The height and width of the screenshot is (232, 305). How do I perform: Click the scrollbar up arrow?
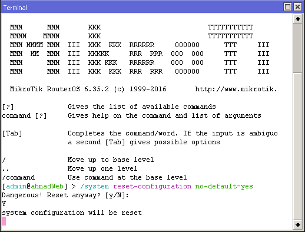coord(298,19)
